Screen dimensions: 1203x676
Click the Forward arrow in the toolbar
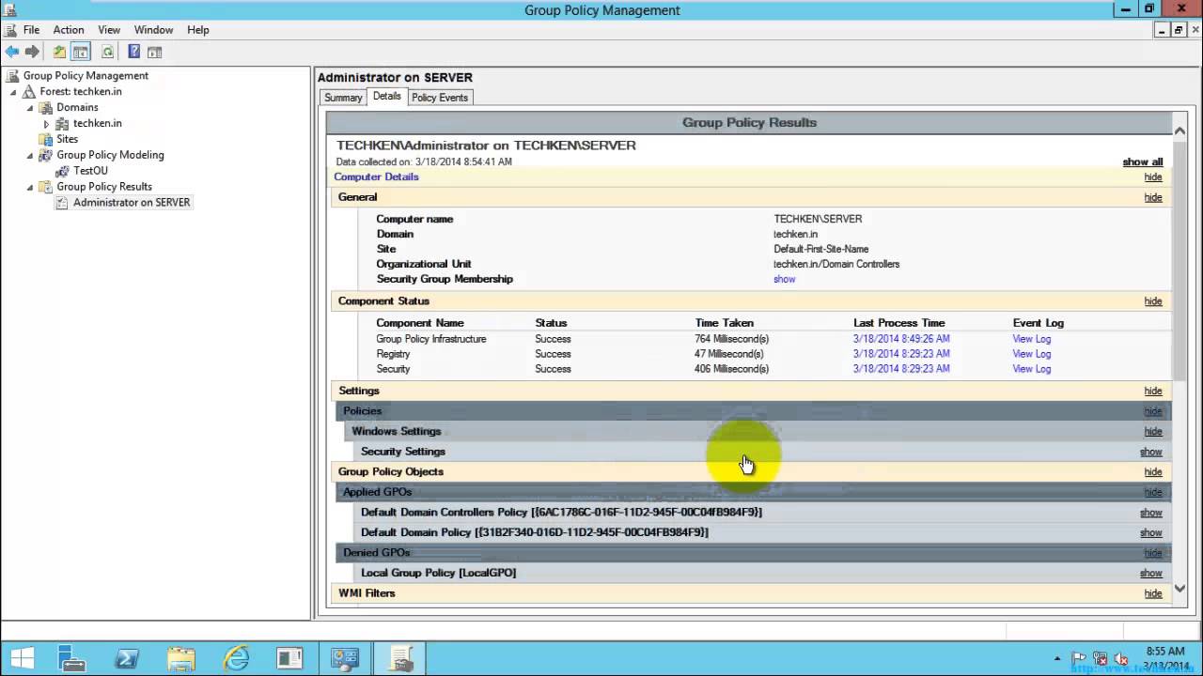32,53
